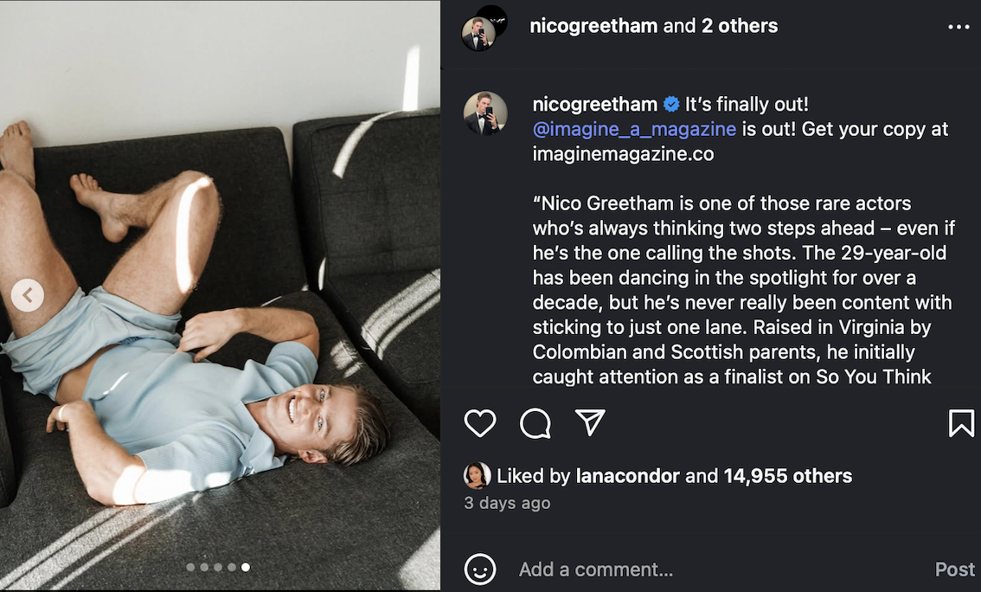This screenshot has height=592, width=981.
Task: Open more options three-dot menu
Action: [x=959, y=27]
